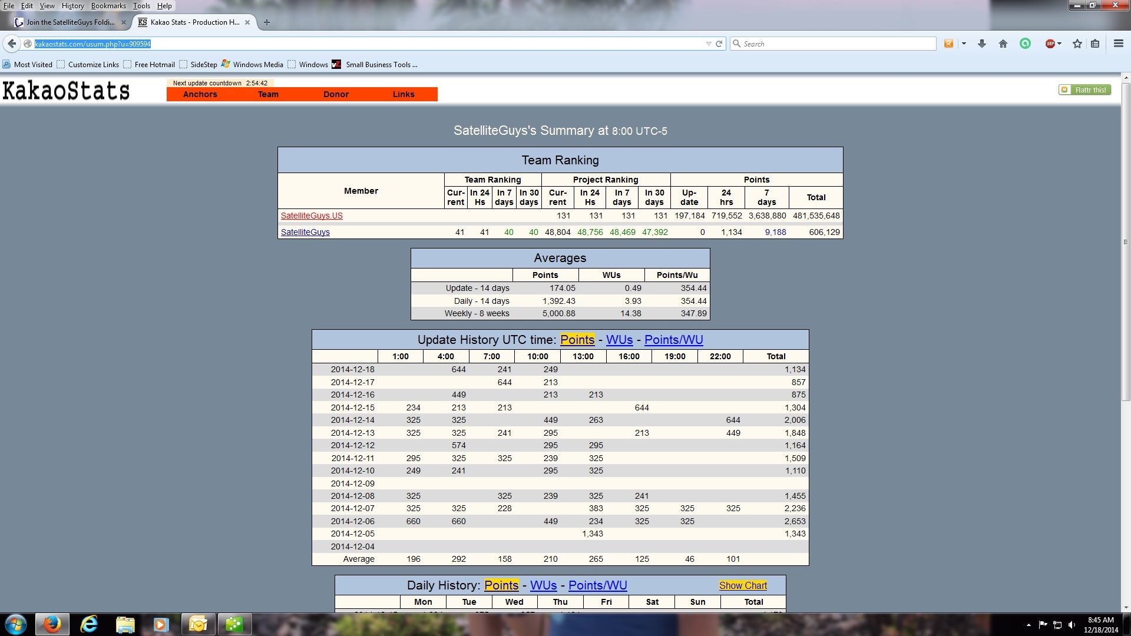The image size is (1131, 636).
Task: Open Most Visited bookmark
Action: (27, 65)
